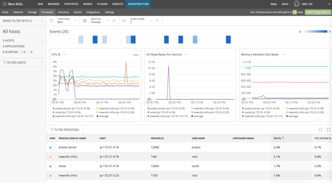This screenshot has width=332, height=183.
Task: Click the I/O chart timeline slider handle
Action: pyautogui.click(x=149, y=99)
